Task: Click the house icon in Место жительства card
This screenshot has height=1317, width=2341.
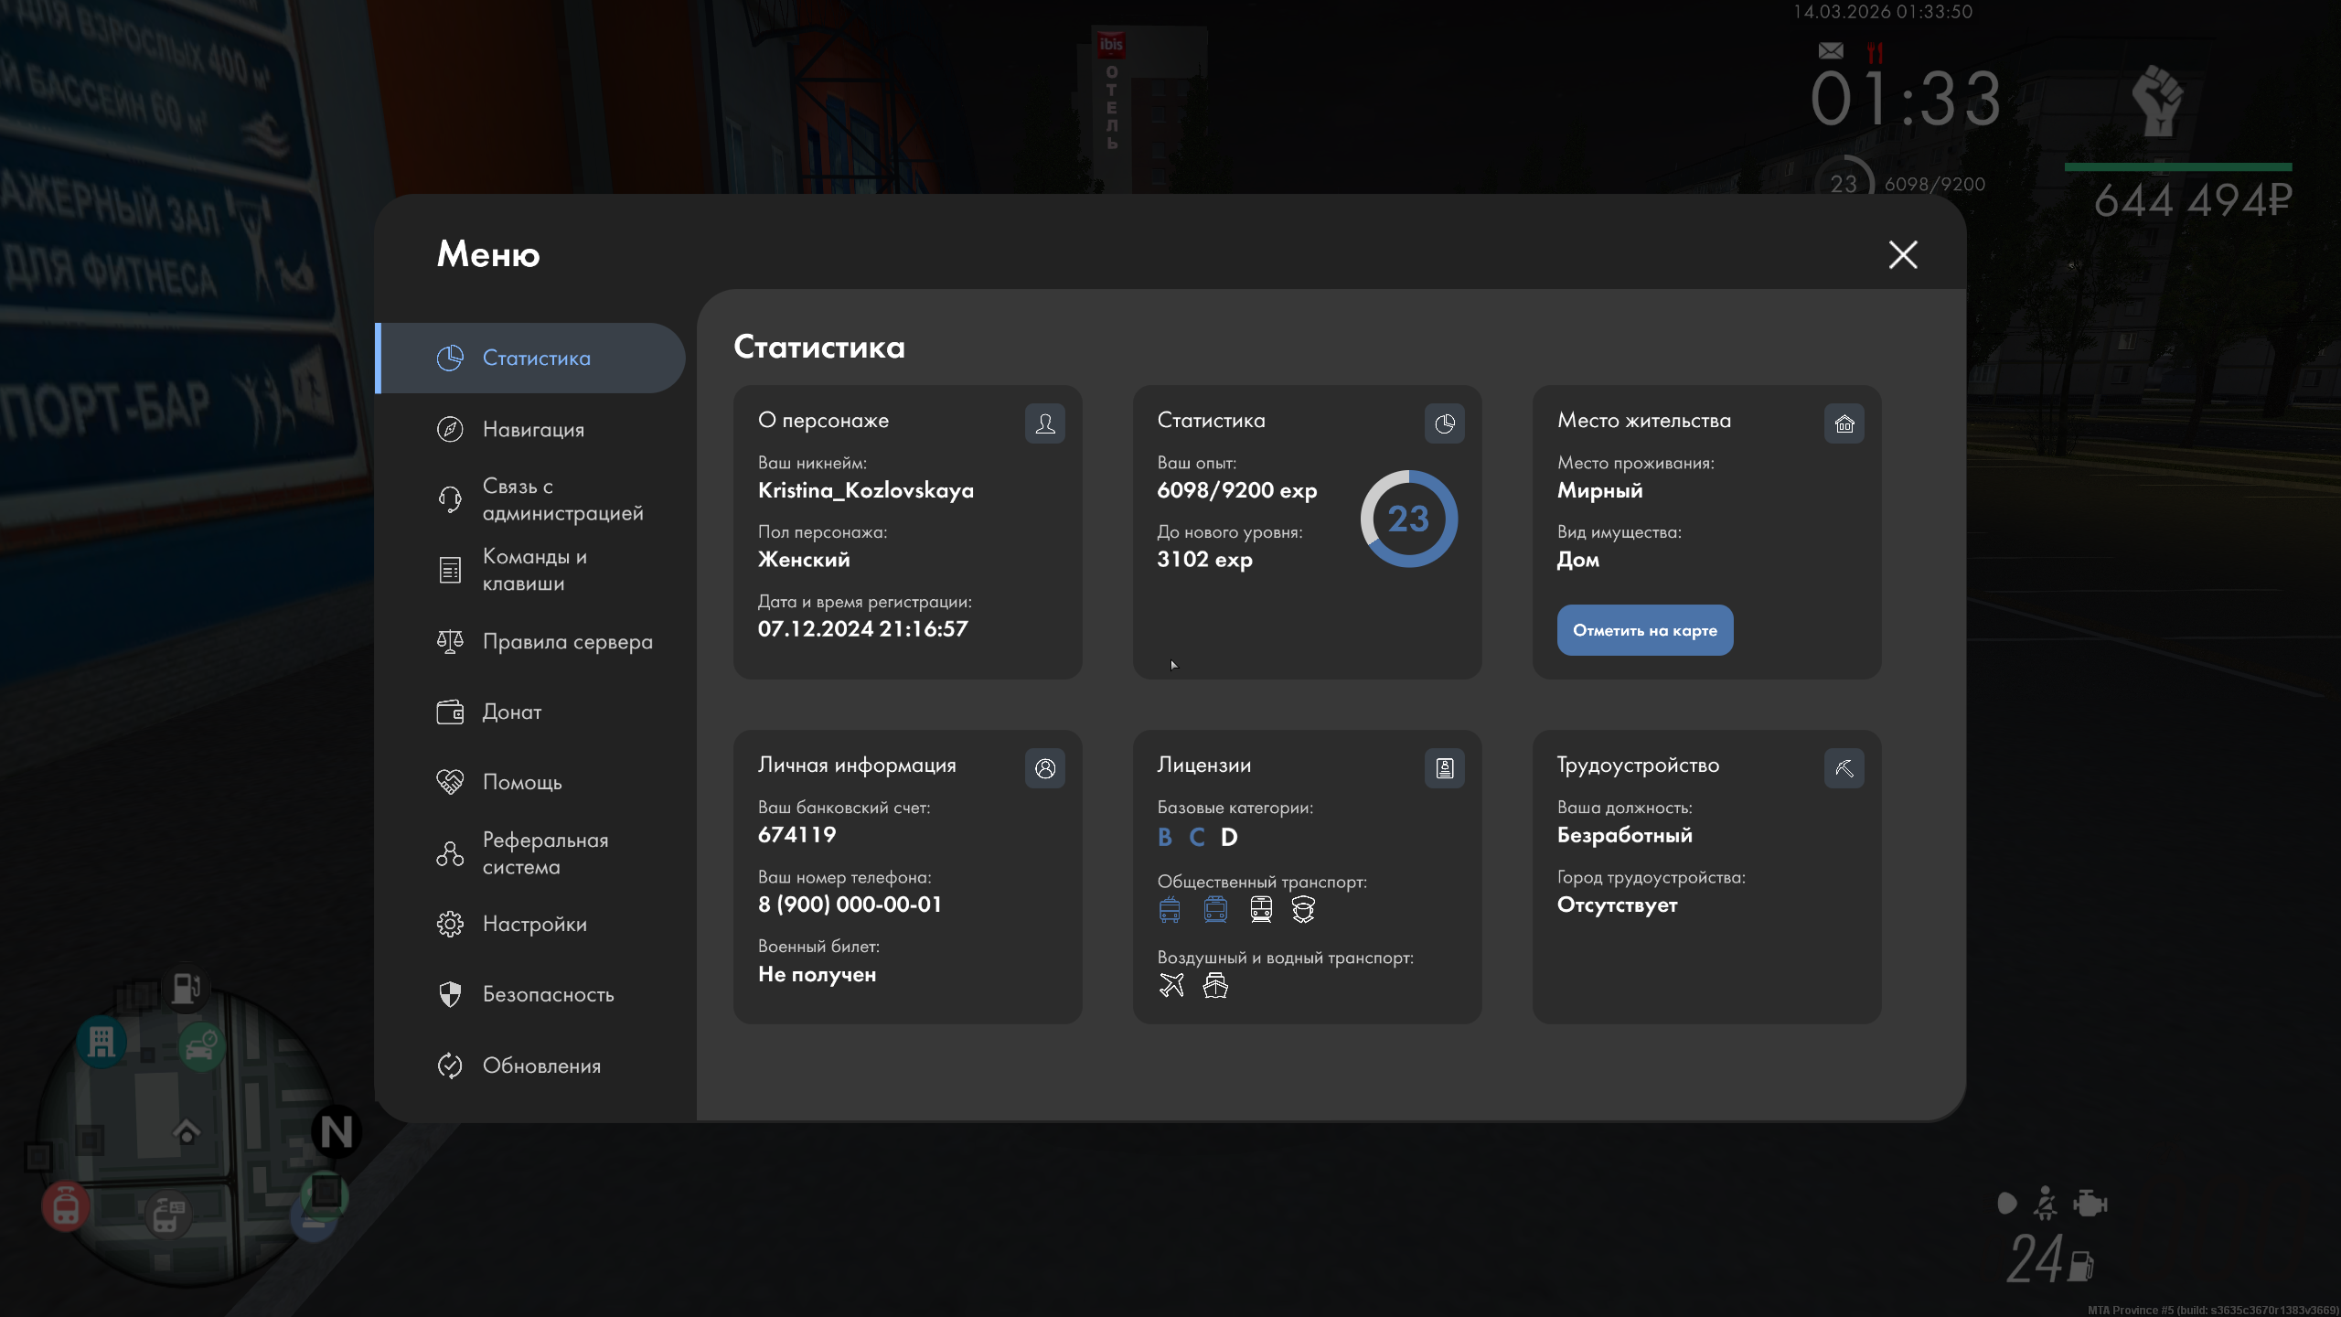Action: click(1844, 423)
